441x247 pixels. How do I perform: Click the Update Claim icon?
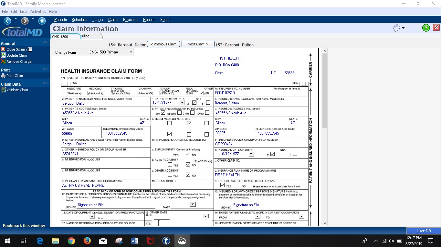click(3, 55)
